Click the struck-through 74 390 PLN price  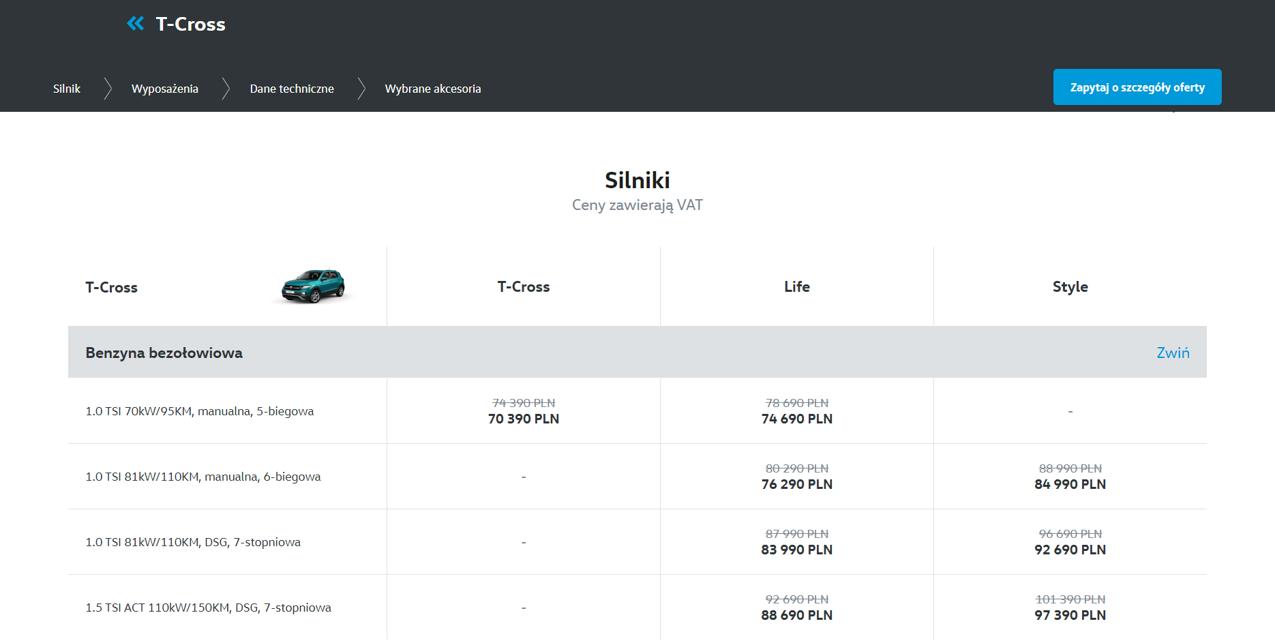[524, 403]
